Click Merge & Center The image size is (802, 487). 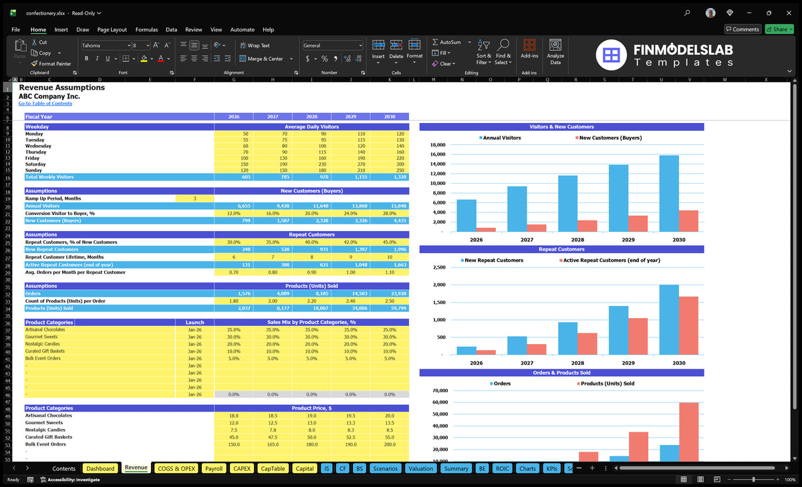261,59
